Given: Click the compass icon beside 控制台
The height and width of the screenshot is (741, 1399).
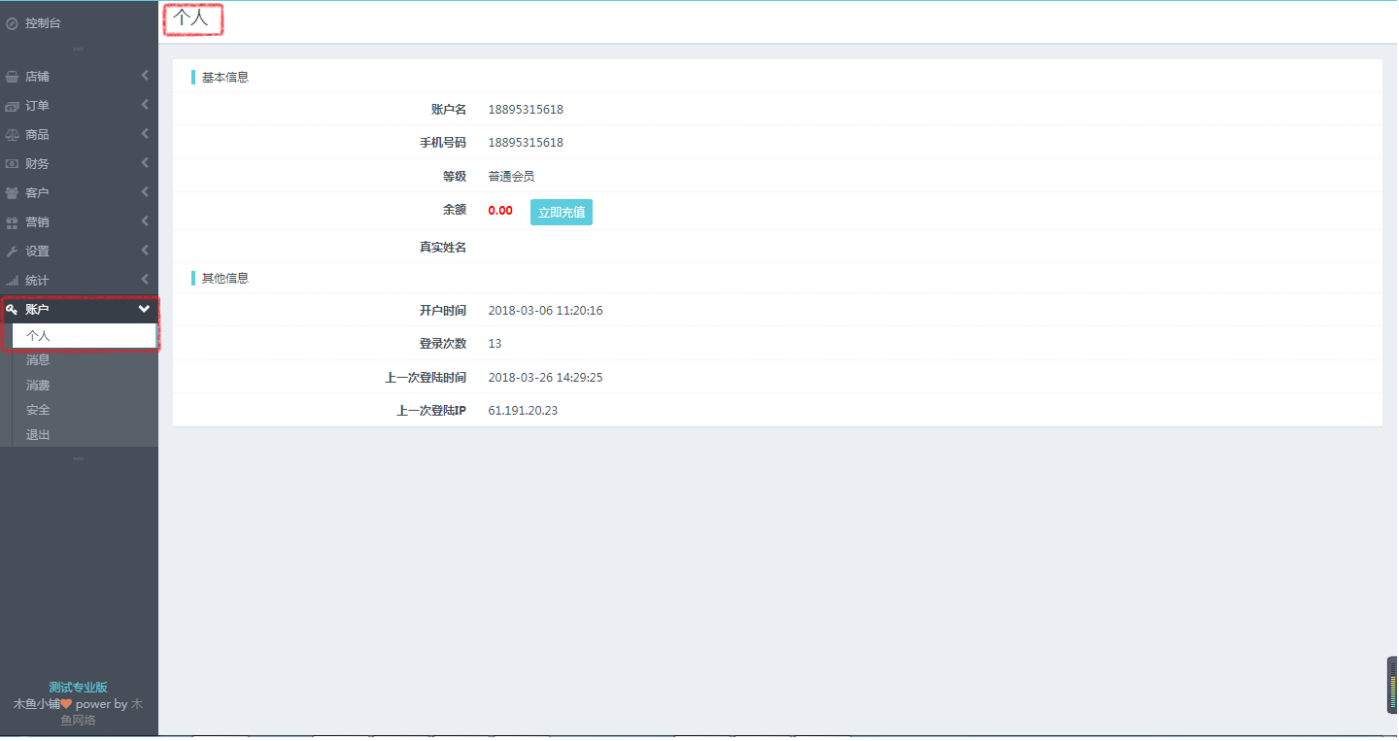Looking at the screenshot, I should (12, 23).
